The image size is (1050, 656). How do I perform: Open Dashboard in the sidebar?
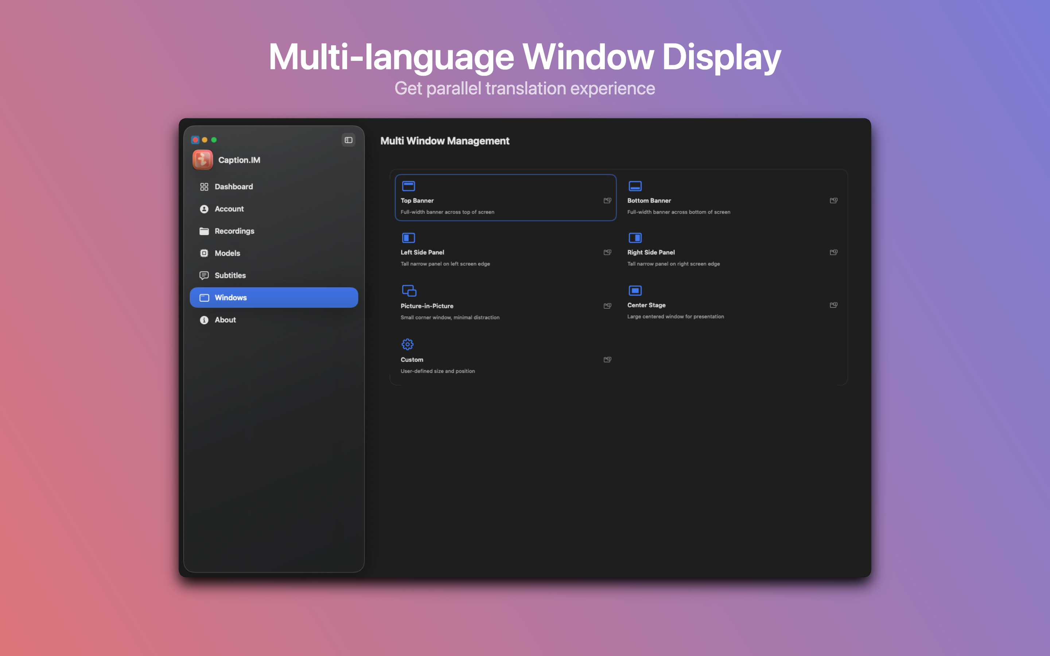[233, 187]
